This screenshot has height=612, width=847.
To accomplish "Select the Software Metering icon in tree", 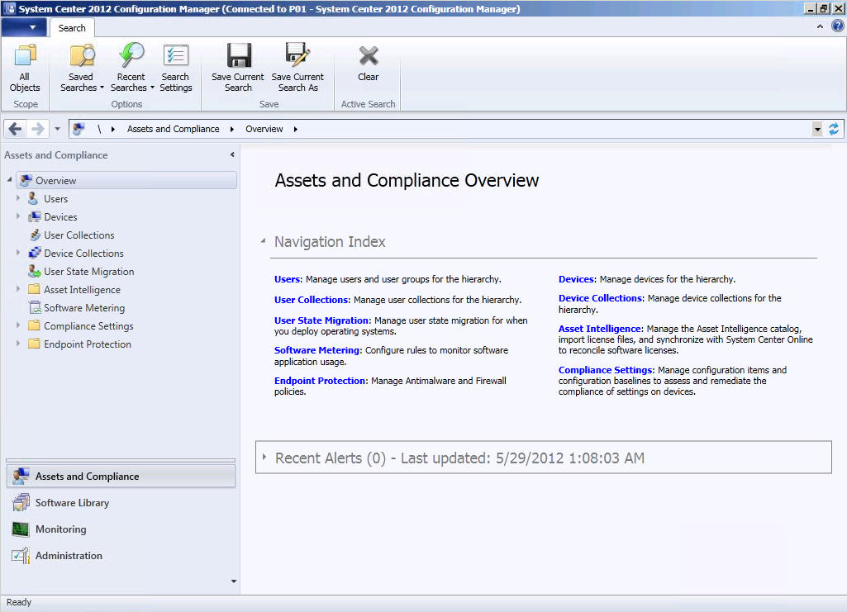I will point(35,307).
